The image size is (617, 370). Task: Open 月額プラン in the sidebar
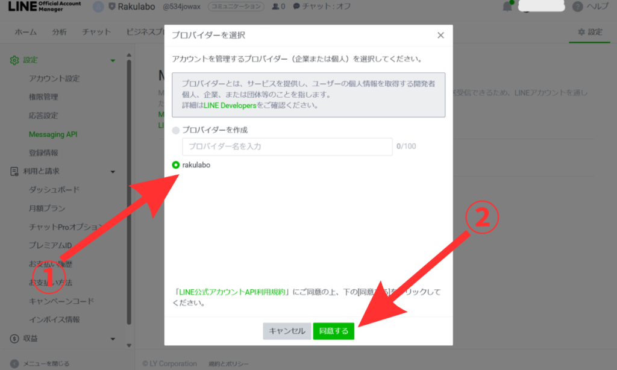tap(47, 209)
